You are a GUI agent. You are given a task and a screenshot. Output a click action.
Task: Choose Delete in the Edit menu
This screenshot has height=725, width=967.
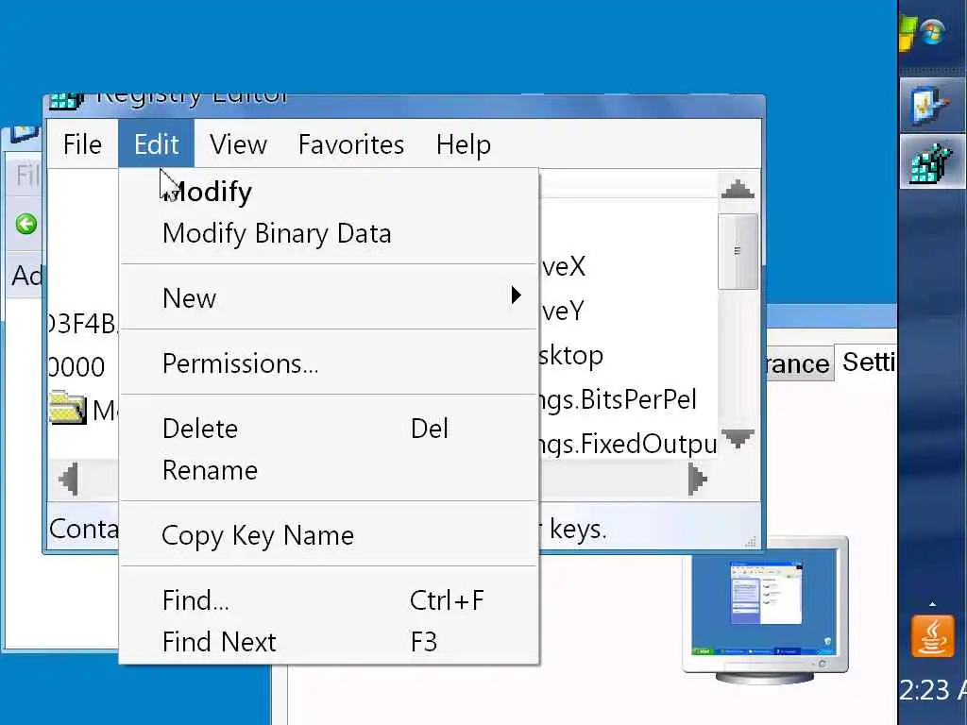(329, 429)
